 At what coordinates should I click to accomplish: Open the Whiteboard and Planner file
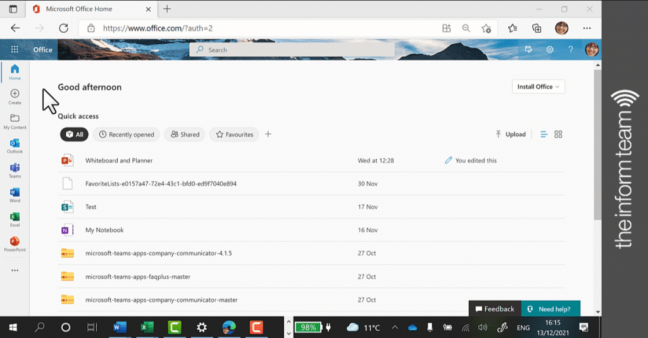[x=119, y=160]
